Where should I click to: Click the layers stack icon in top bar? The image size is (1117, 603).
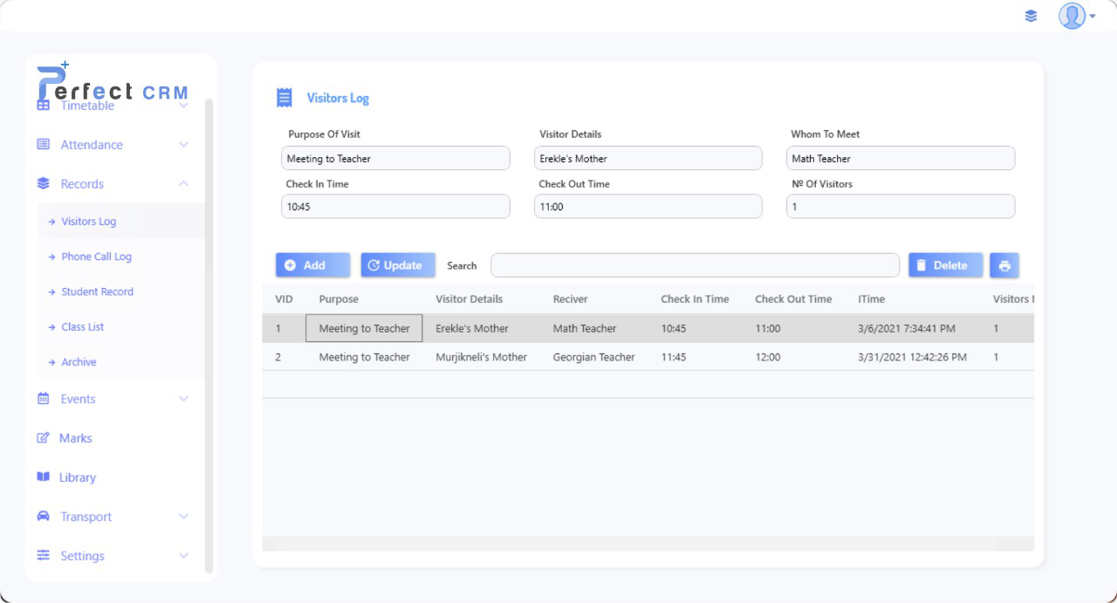pyautogui.click(x=1031, y=16)
